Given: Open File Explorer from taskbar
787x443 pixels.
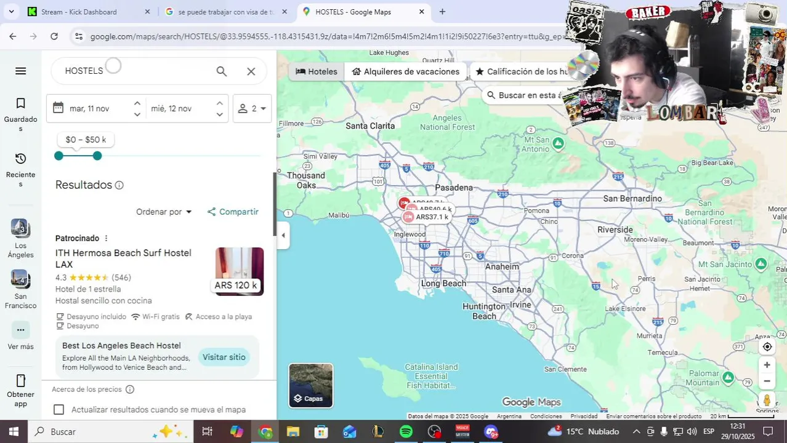Looking at the screenshot, I should (293, 432).
